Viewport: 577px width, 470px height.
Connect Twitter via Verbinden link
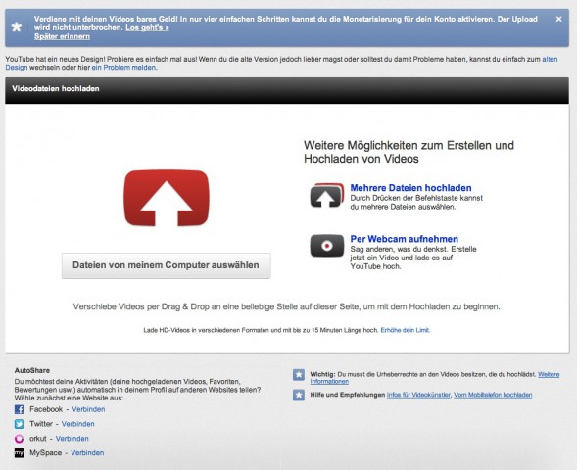point(78,424)
